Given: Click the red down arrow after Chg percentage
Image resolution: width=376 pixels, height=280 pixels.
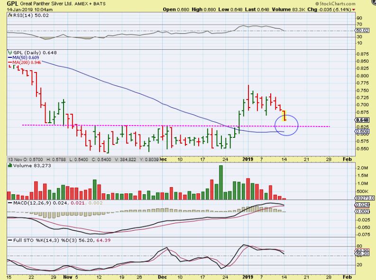Looking at the screenshot, I should point(354,9).
